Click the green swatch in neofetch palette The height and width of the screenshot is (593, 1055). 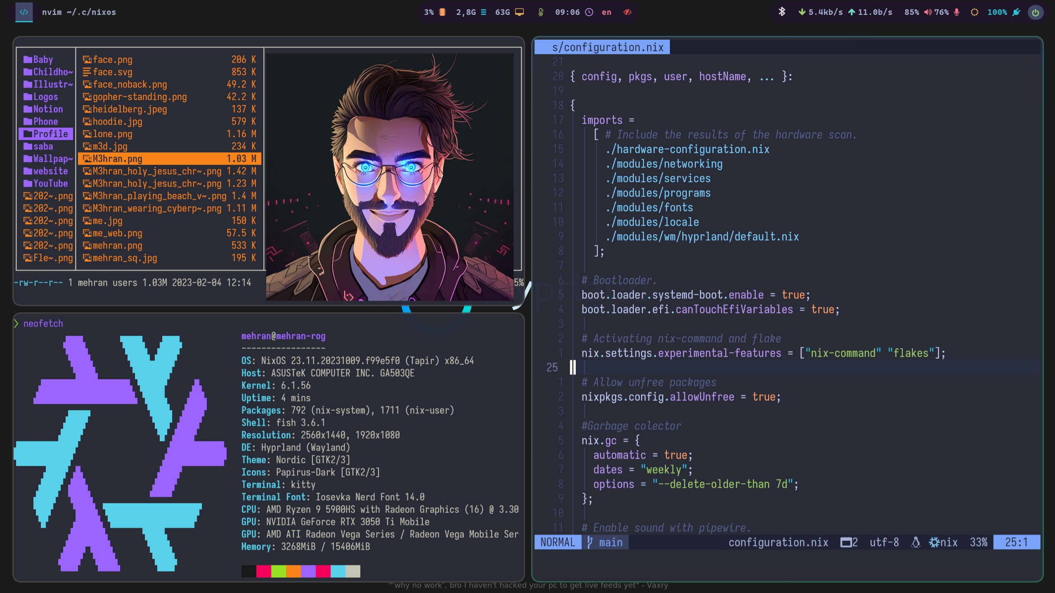(279, 571)
